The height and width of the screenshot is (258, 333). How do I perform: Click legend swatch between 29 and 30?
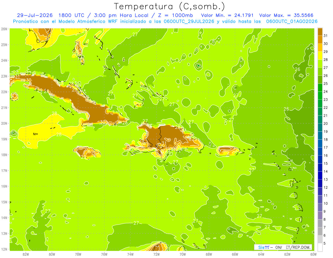(320, 48)
